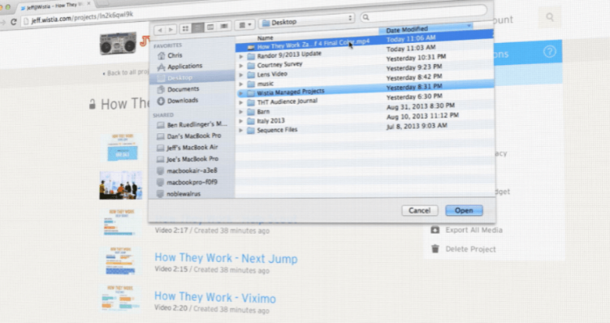Screen dimensions: 610x323
Task: Open How They Work - Next Jump video
Action: 226,258
